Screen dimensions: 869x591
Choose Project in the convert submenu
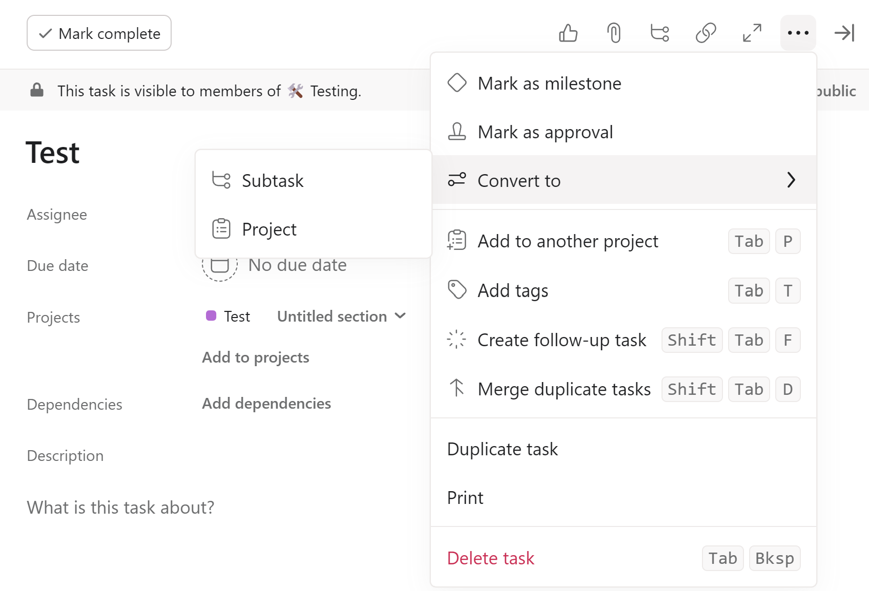pos(269,229)
